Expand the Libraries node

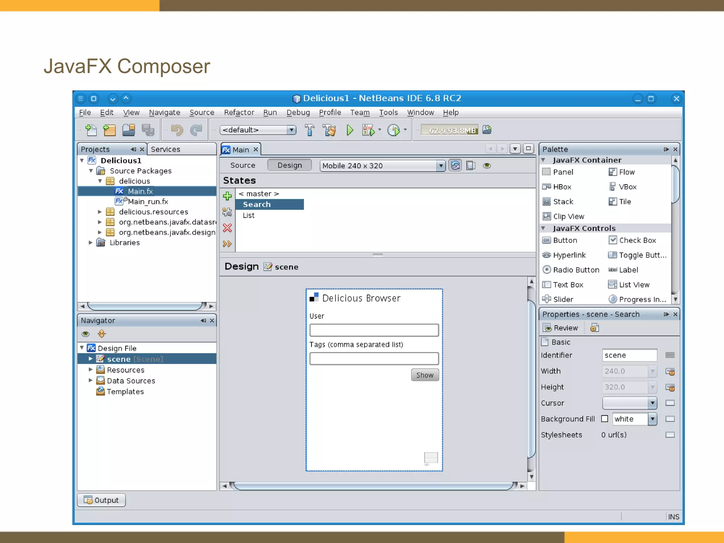pos(90,243)
